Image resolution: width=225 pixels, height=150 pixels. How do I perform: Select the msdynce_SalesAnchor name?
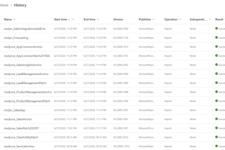click(18, 119)
